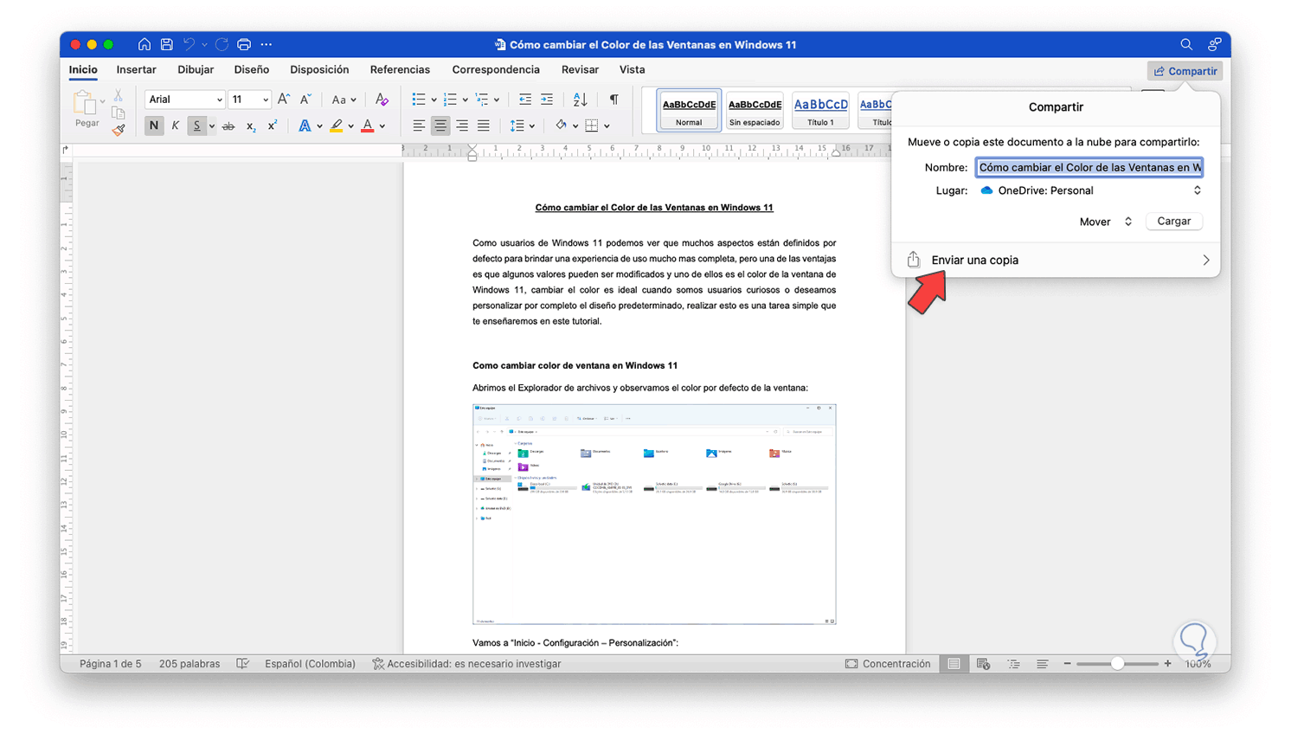Undo the last action

coord(189,44)
